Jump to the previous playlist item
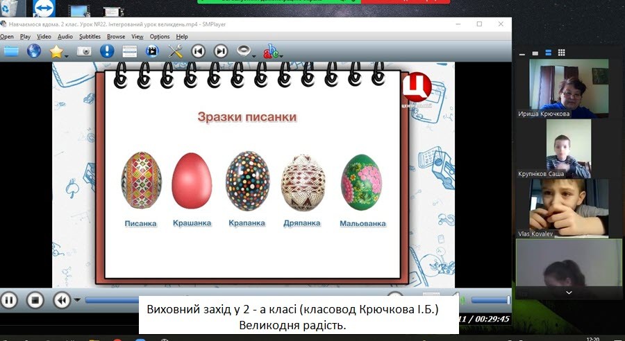Screen dimensions: 625x341 [198, 51]
